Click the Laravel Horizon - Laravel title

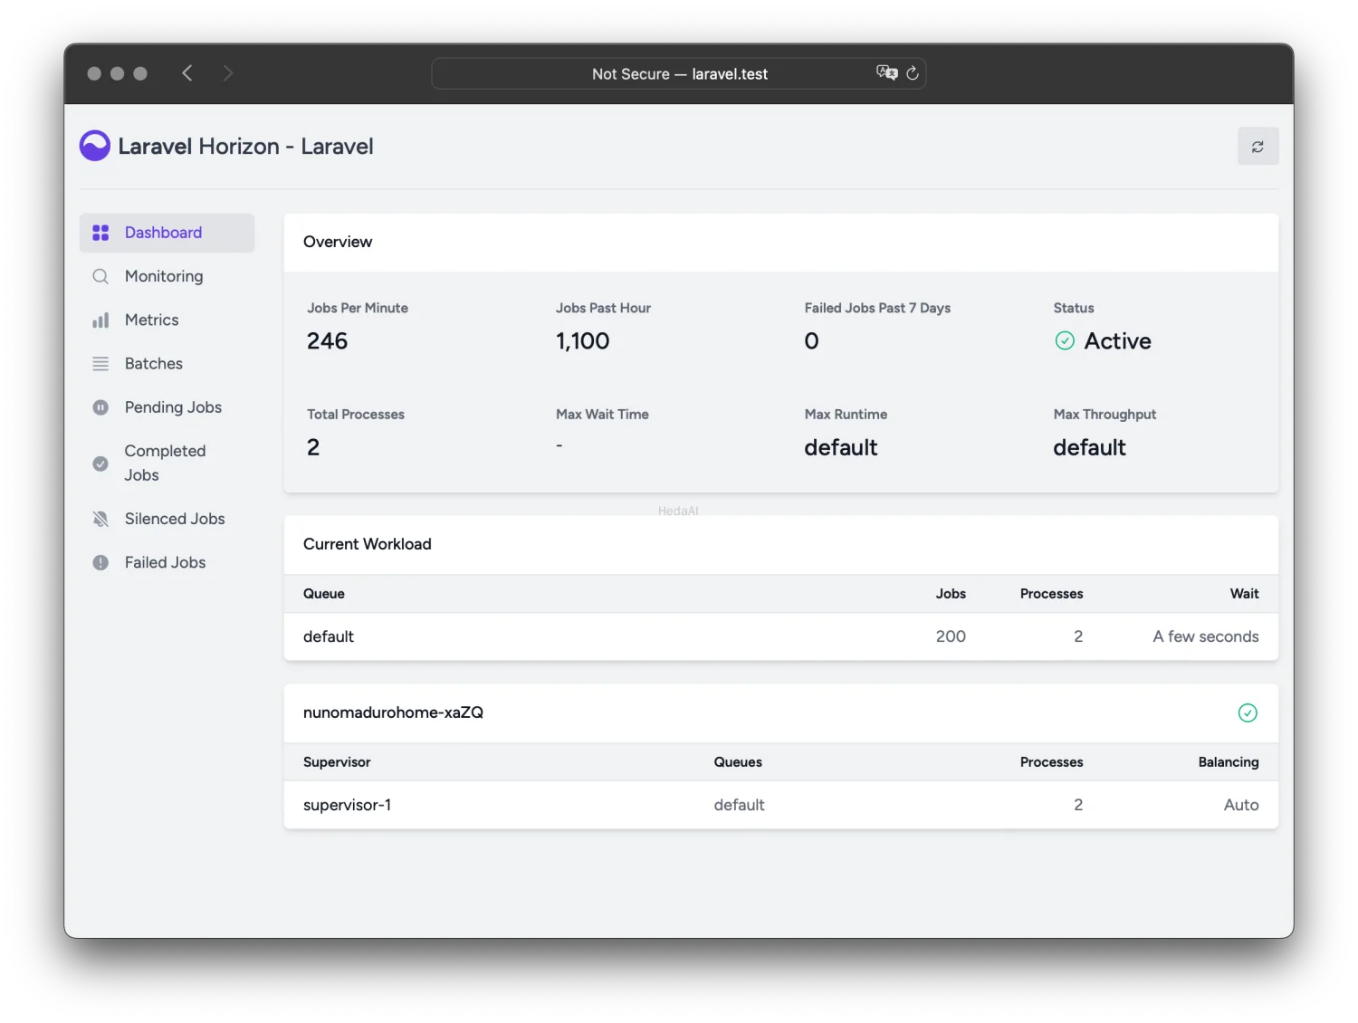245,147
